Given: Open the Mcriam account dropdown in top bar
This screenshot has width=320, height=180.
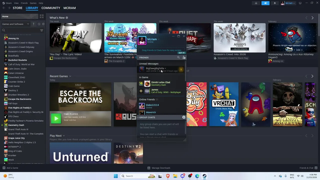Looking at the screenshot, I should click(288, 3).
